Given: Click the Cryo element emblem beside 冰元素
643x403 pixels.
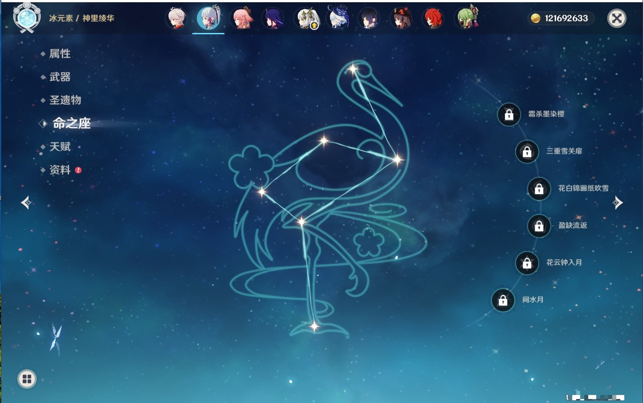Looking at the screenshot, I should click(27, 18).
